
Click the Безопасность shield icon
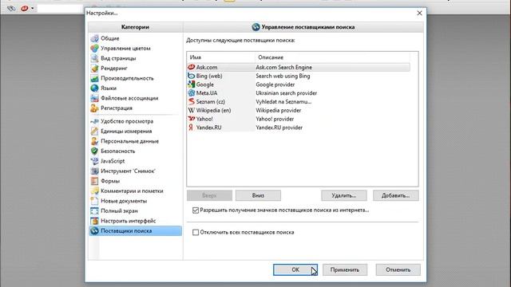click(94, 151)
